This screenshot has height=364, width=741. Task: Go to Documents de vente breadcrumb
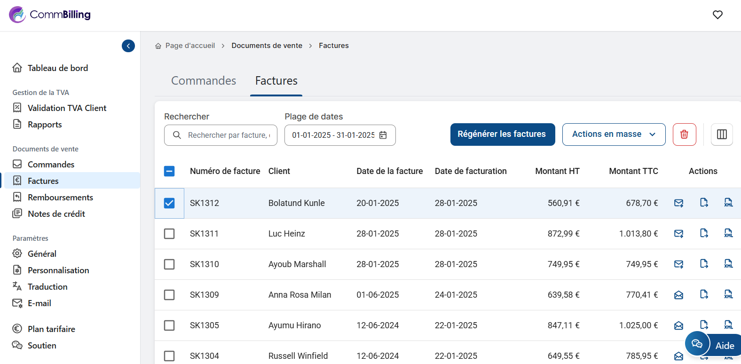point(267,46)
